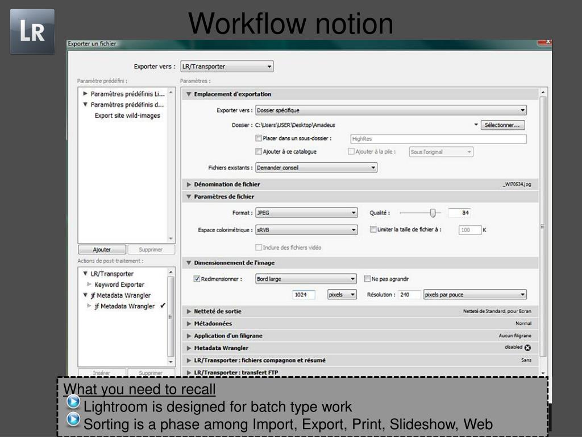Uncheck the Redimensionner checkbox
The image size is (582, 437).
[197, 279]
